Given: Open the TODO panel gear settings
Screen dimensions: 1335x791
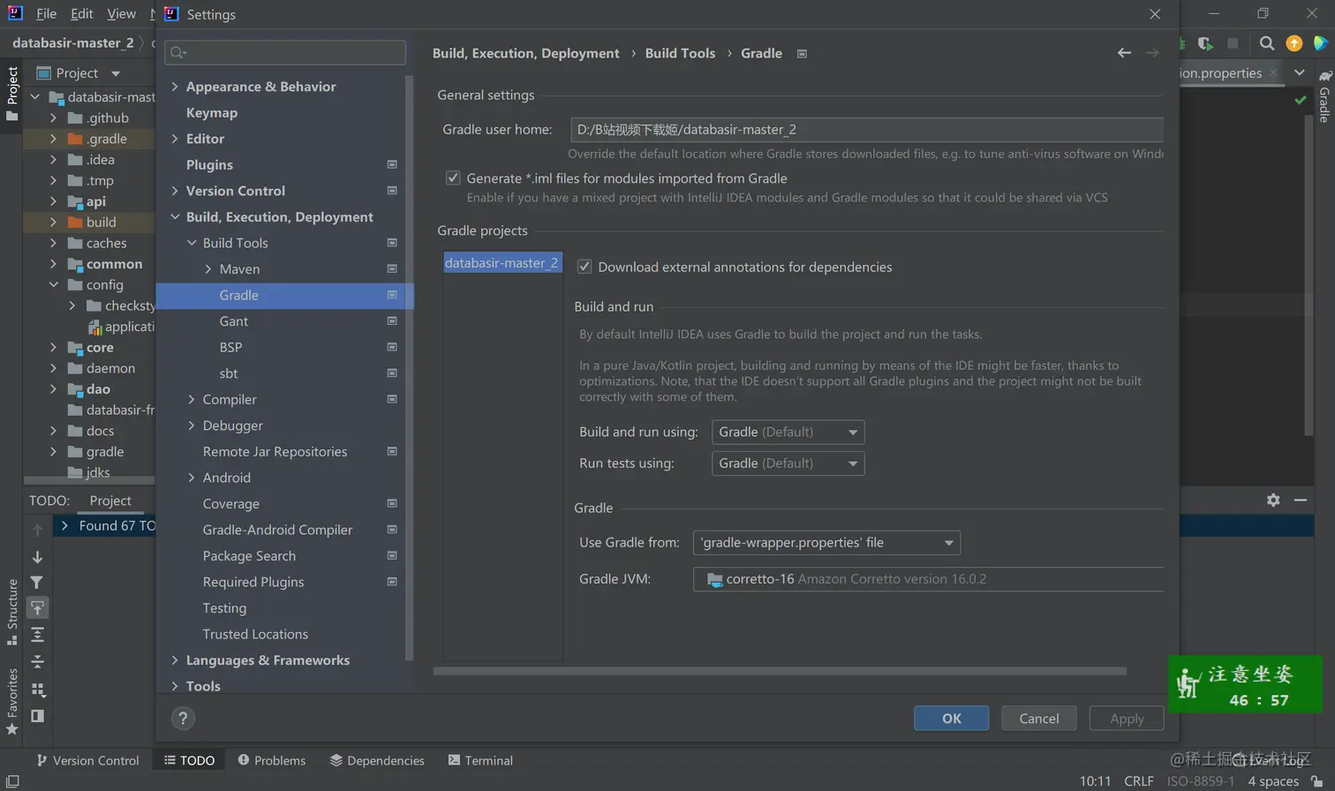Looking at the screenshot, I should [x=1272, y=500].
